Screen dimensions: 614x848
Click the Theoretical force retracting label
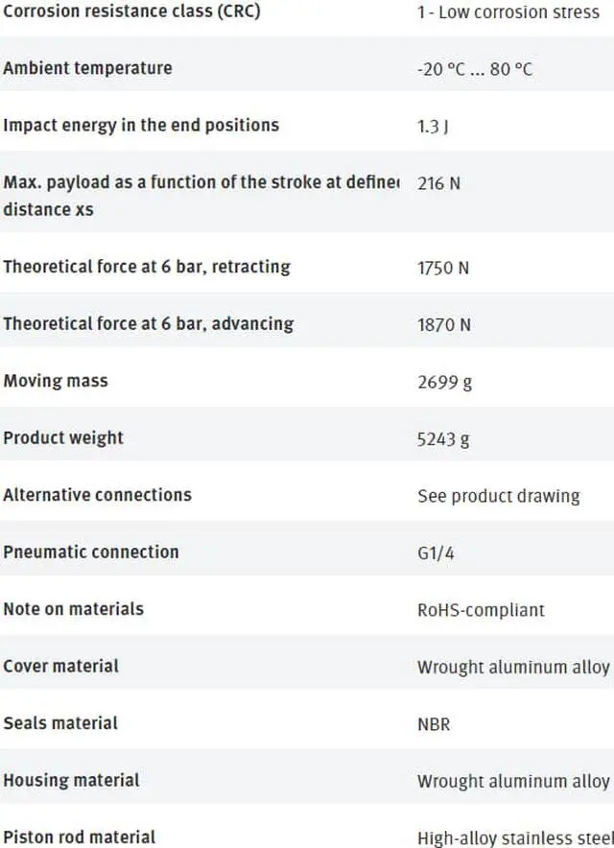[x=147, y=267]
